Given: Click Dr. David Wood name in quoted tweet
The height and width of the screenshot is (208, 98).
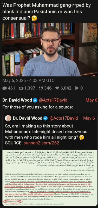Looking at the screenshot, I should 28,118.
